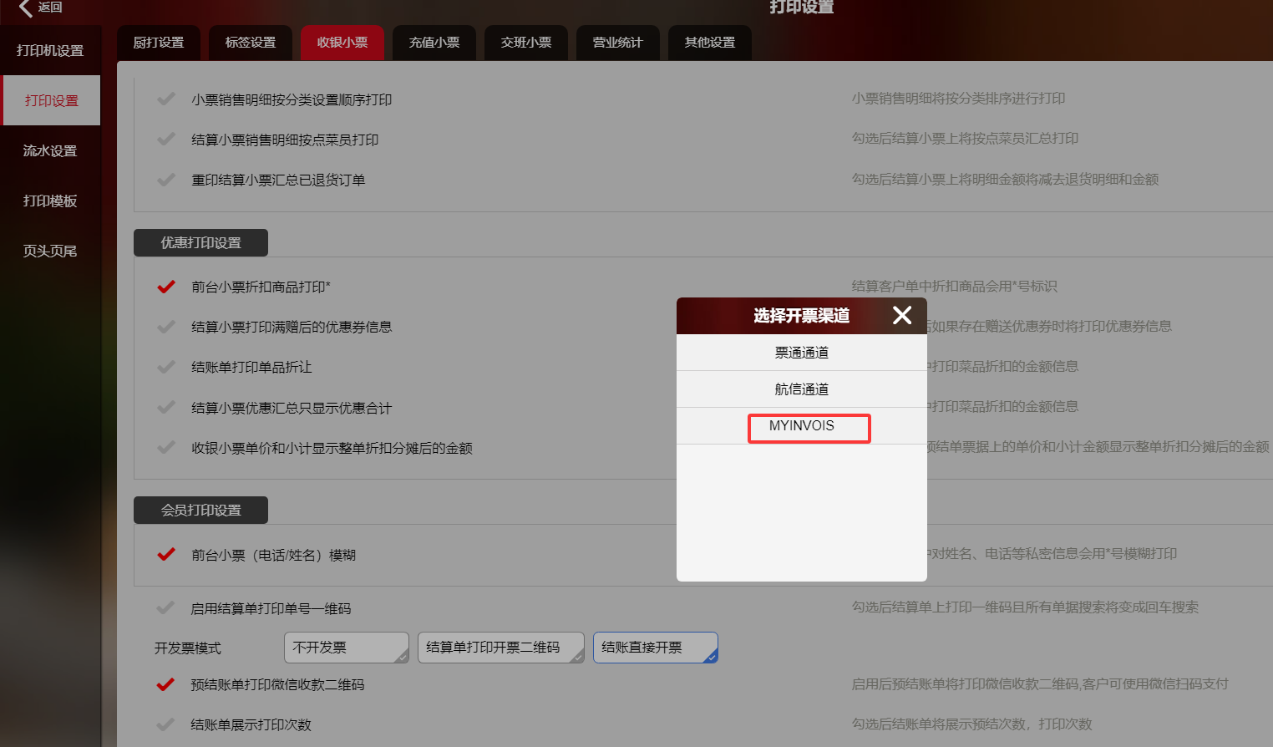
Task: Select 结账直接开票 invoice mode
Action: click(x=655, y=648)
